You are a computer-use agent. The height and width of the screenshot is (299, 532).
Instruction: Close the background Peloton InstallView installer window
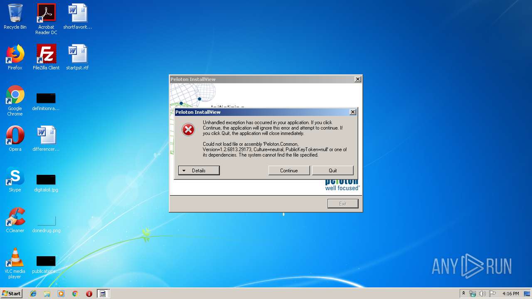pos(357,79)
